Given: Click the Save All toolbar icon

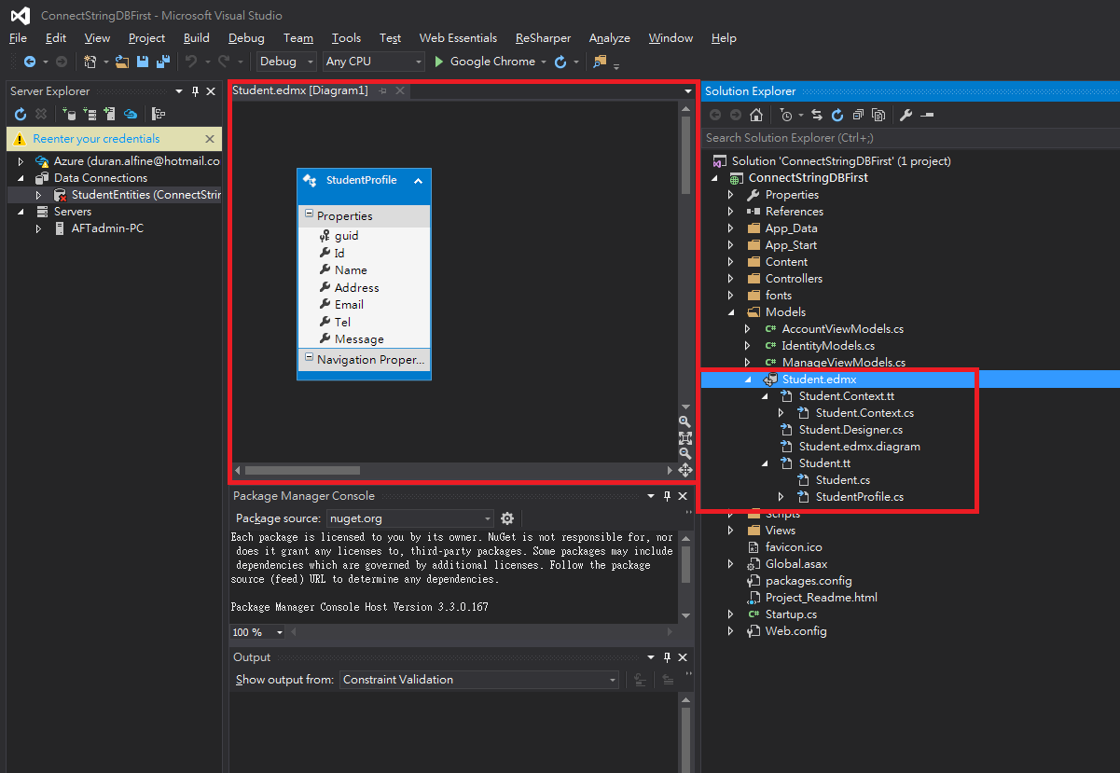Looking at the screenshot, I should pyautogui.click(x=162, y=62).
